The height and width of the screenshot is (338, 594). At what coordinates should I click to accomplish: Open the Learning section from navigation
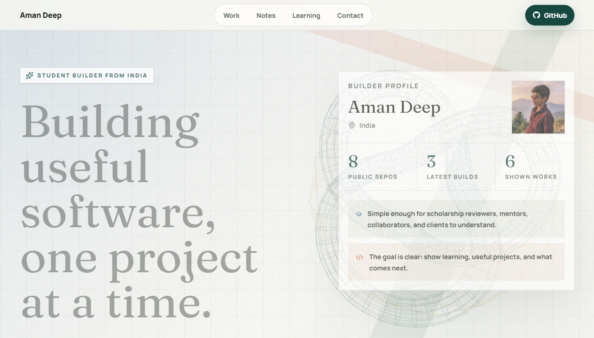306,15
